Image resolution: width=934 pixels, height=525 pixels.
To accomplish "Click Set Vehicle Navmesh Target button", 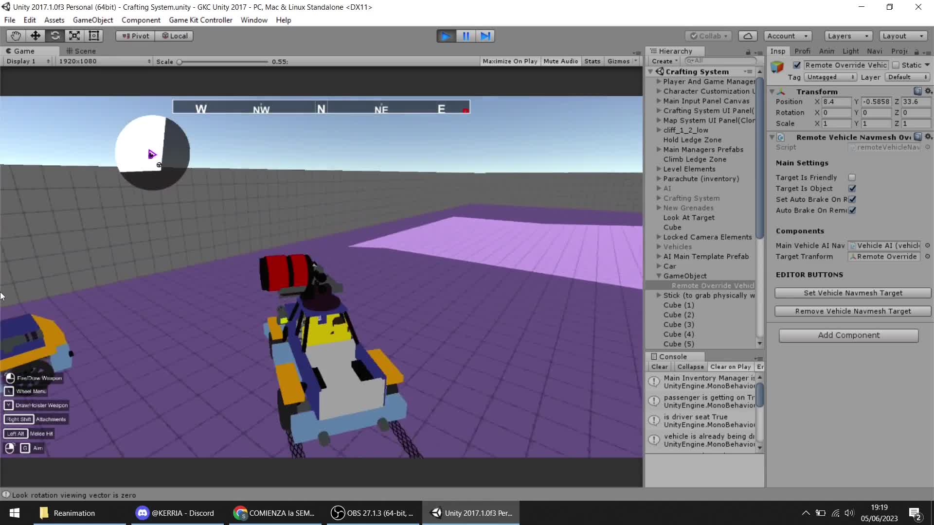I will coord(853,293).
